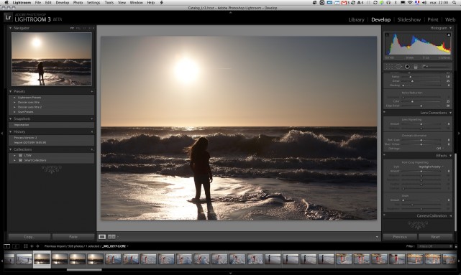Toggle the Effects panel on/off switch
This screenshot has height=275, width=461.
click(384, 155)
